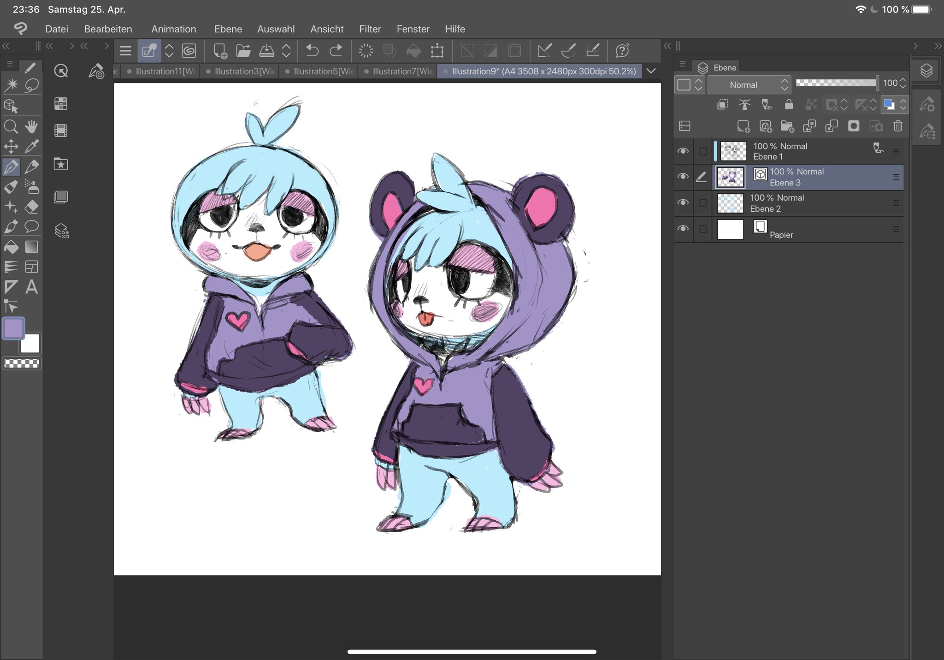
Task: Select the Text tool
Action: click(31, 287)
